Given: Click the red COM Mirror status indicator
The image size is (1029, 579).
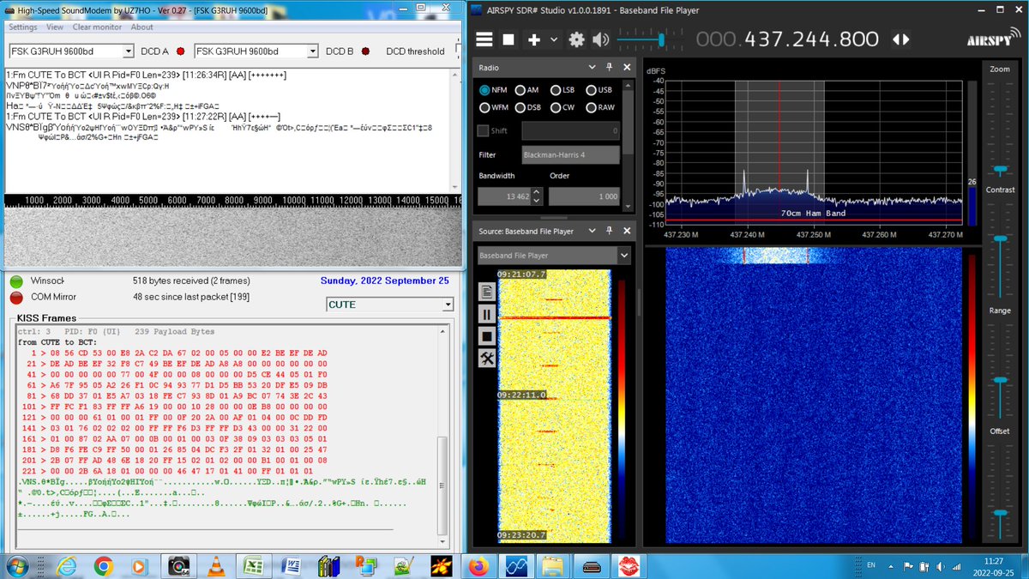Looking at the screenshot, I should [x=16, y=297].
